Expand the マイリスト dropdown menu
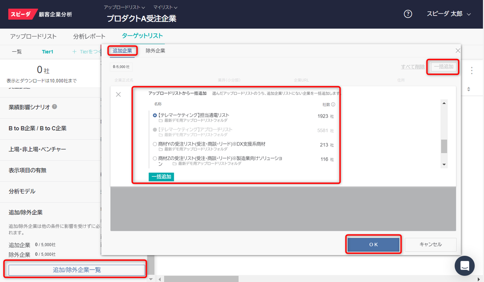This screenshot has width=484, height=282. [165, 7]
